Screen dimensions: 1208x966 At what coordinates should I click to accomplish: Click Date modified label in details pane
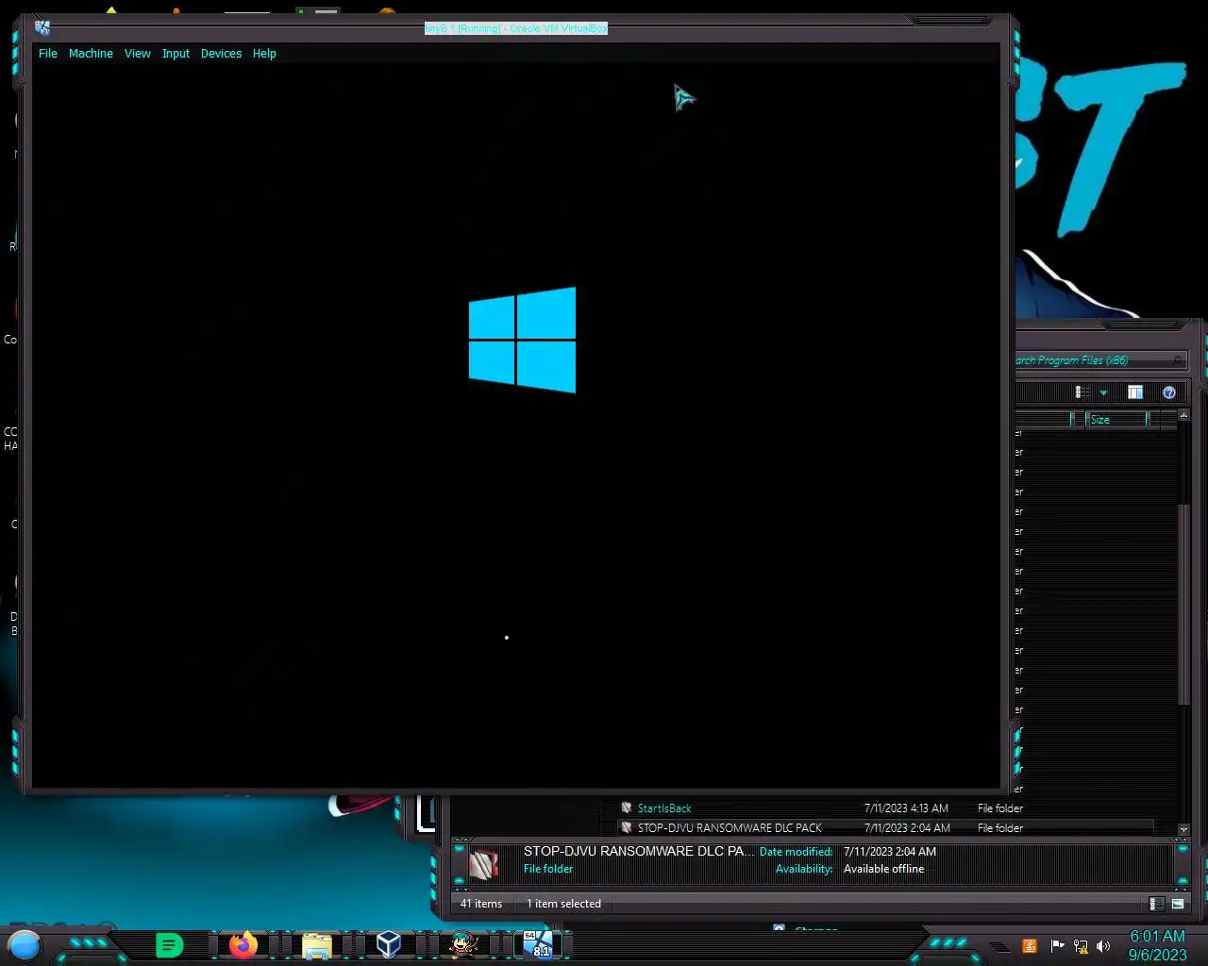pyautogui.click(x=796, y=852)
